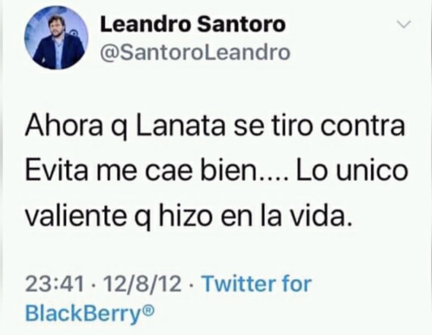This screenshot has width=432, height=335.
Task: Select the tweet text body
Action: pyautogui.click(x=216, y=171)
